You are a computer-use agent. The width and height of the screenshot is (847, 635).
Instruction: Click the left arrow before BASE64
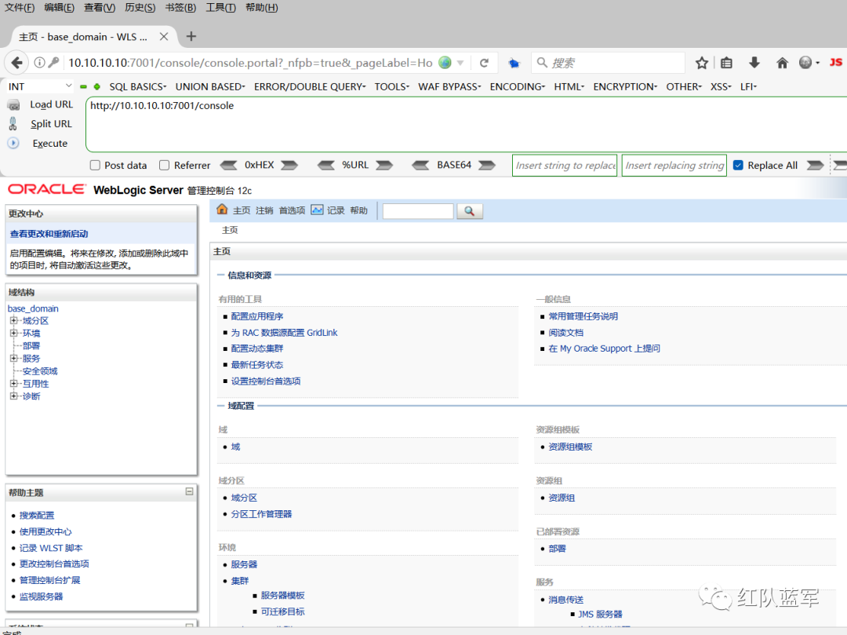pyautogui.click(x=420, y=165)
